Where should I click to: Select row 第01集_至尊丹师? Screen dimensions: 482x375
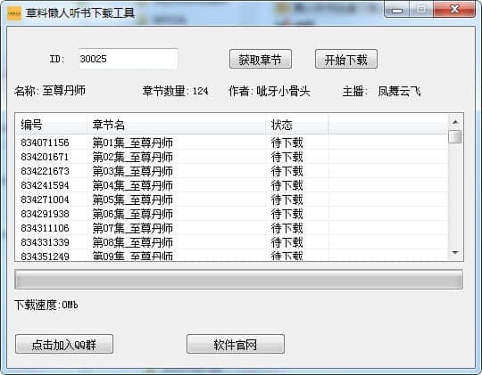pyautogui.click(x=231, y=143)
